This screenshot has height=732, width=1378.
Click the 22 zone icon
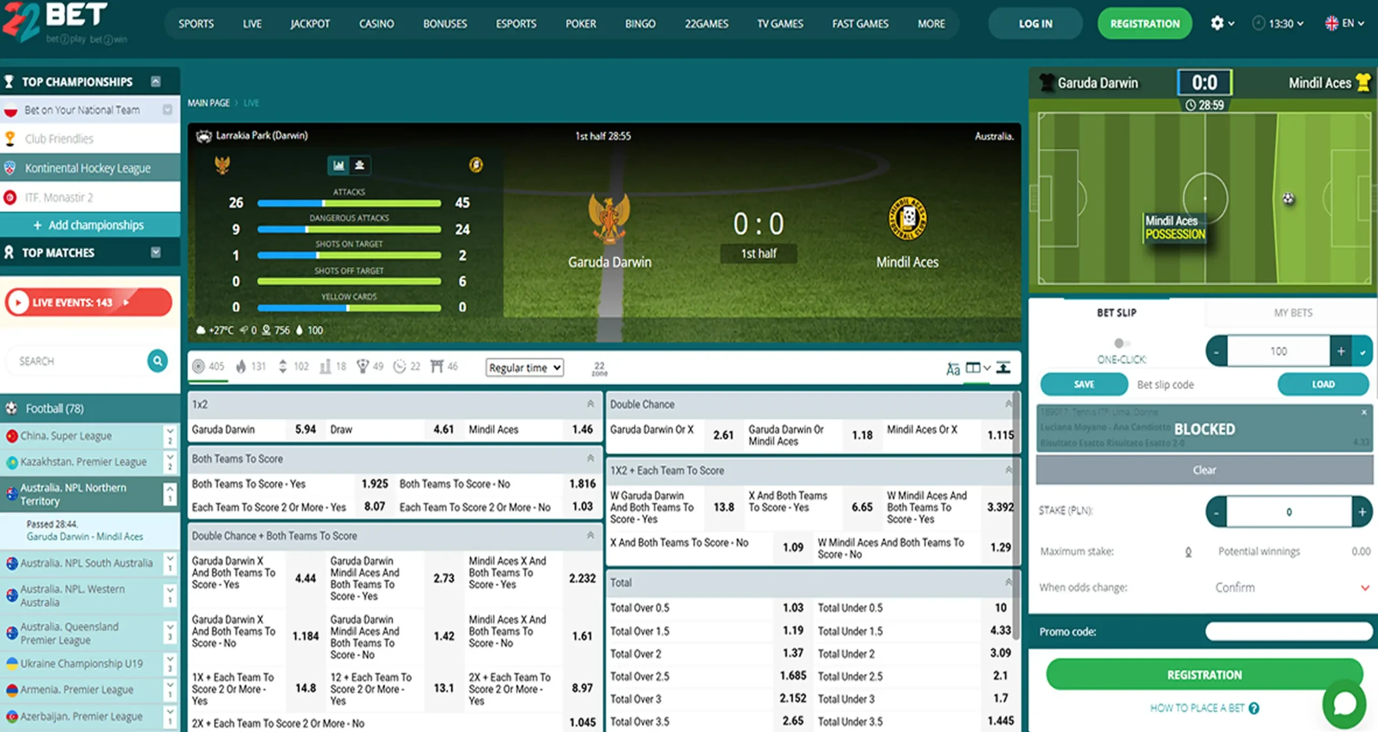[599, 368]
